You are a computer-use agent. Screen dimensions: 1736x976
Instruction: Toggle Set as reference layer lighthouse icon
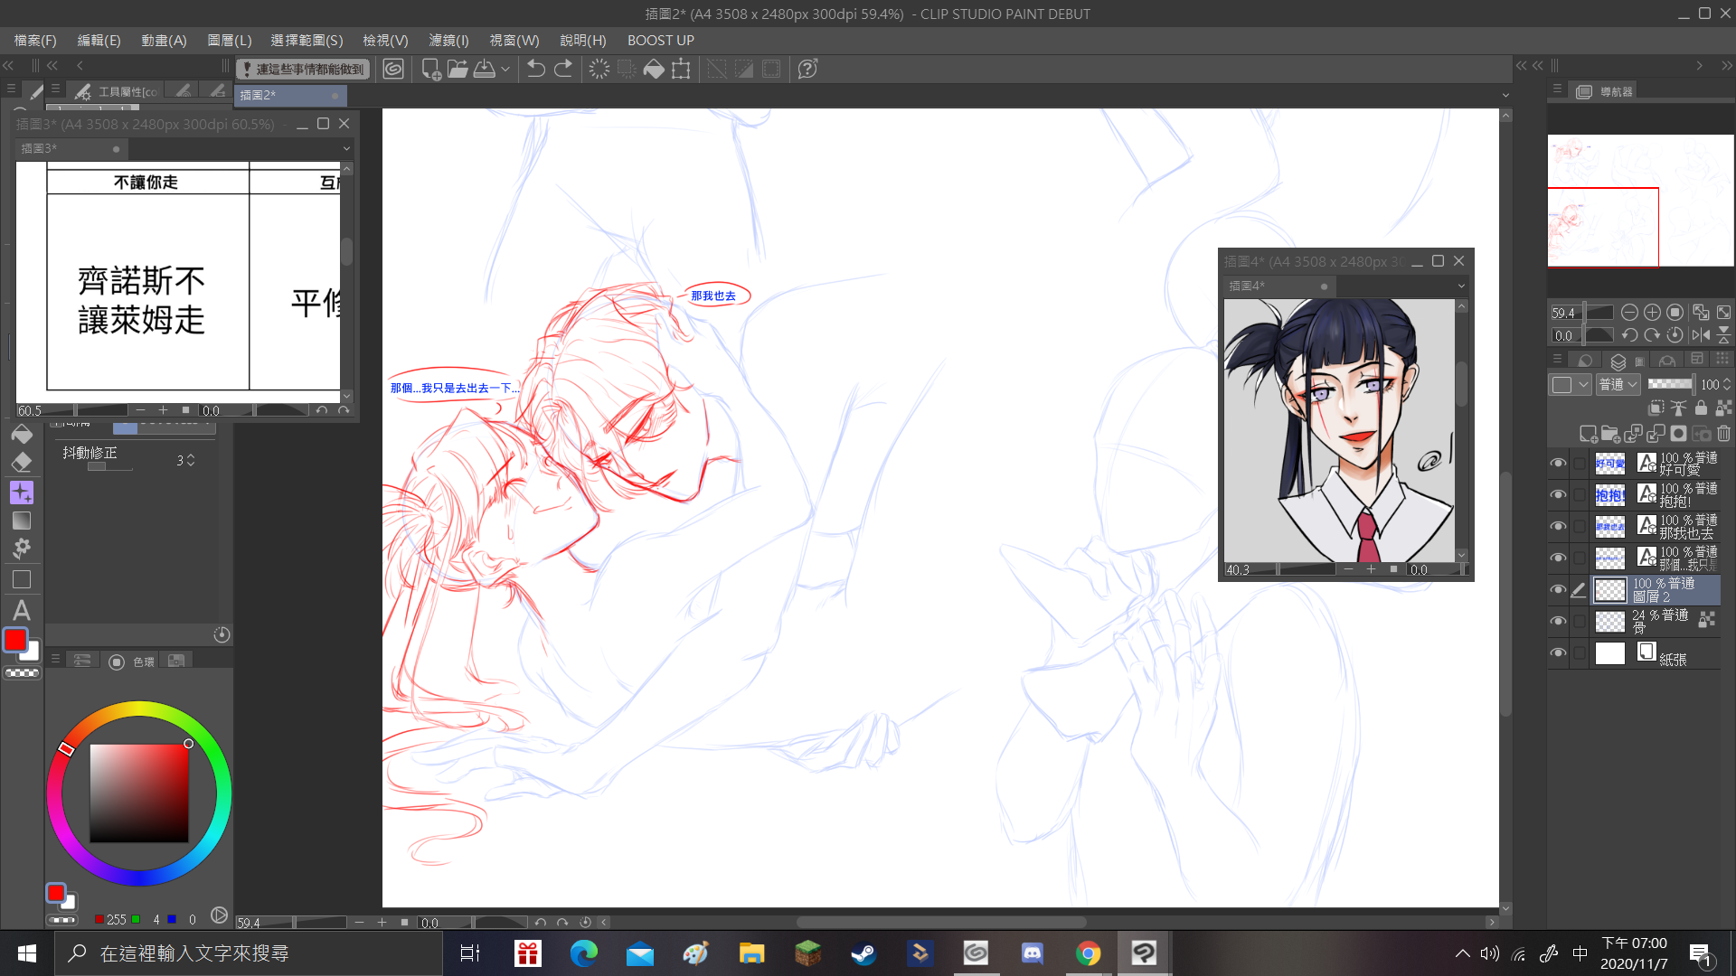(x=1679, y=408)
